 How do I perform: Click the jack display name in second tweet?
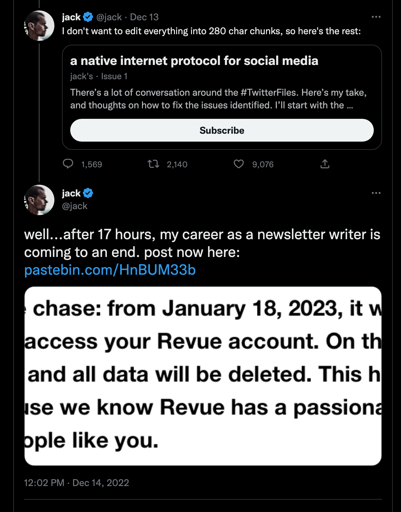point(71,193)
